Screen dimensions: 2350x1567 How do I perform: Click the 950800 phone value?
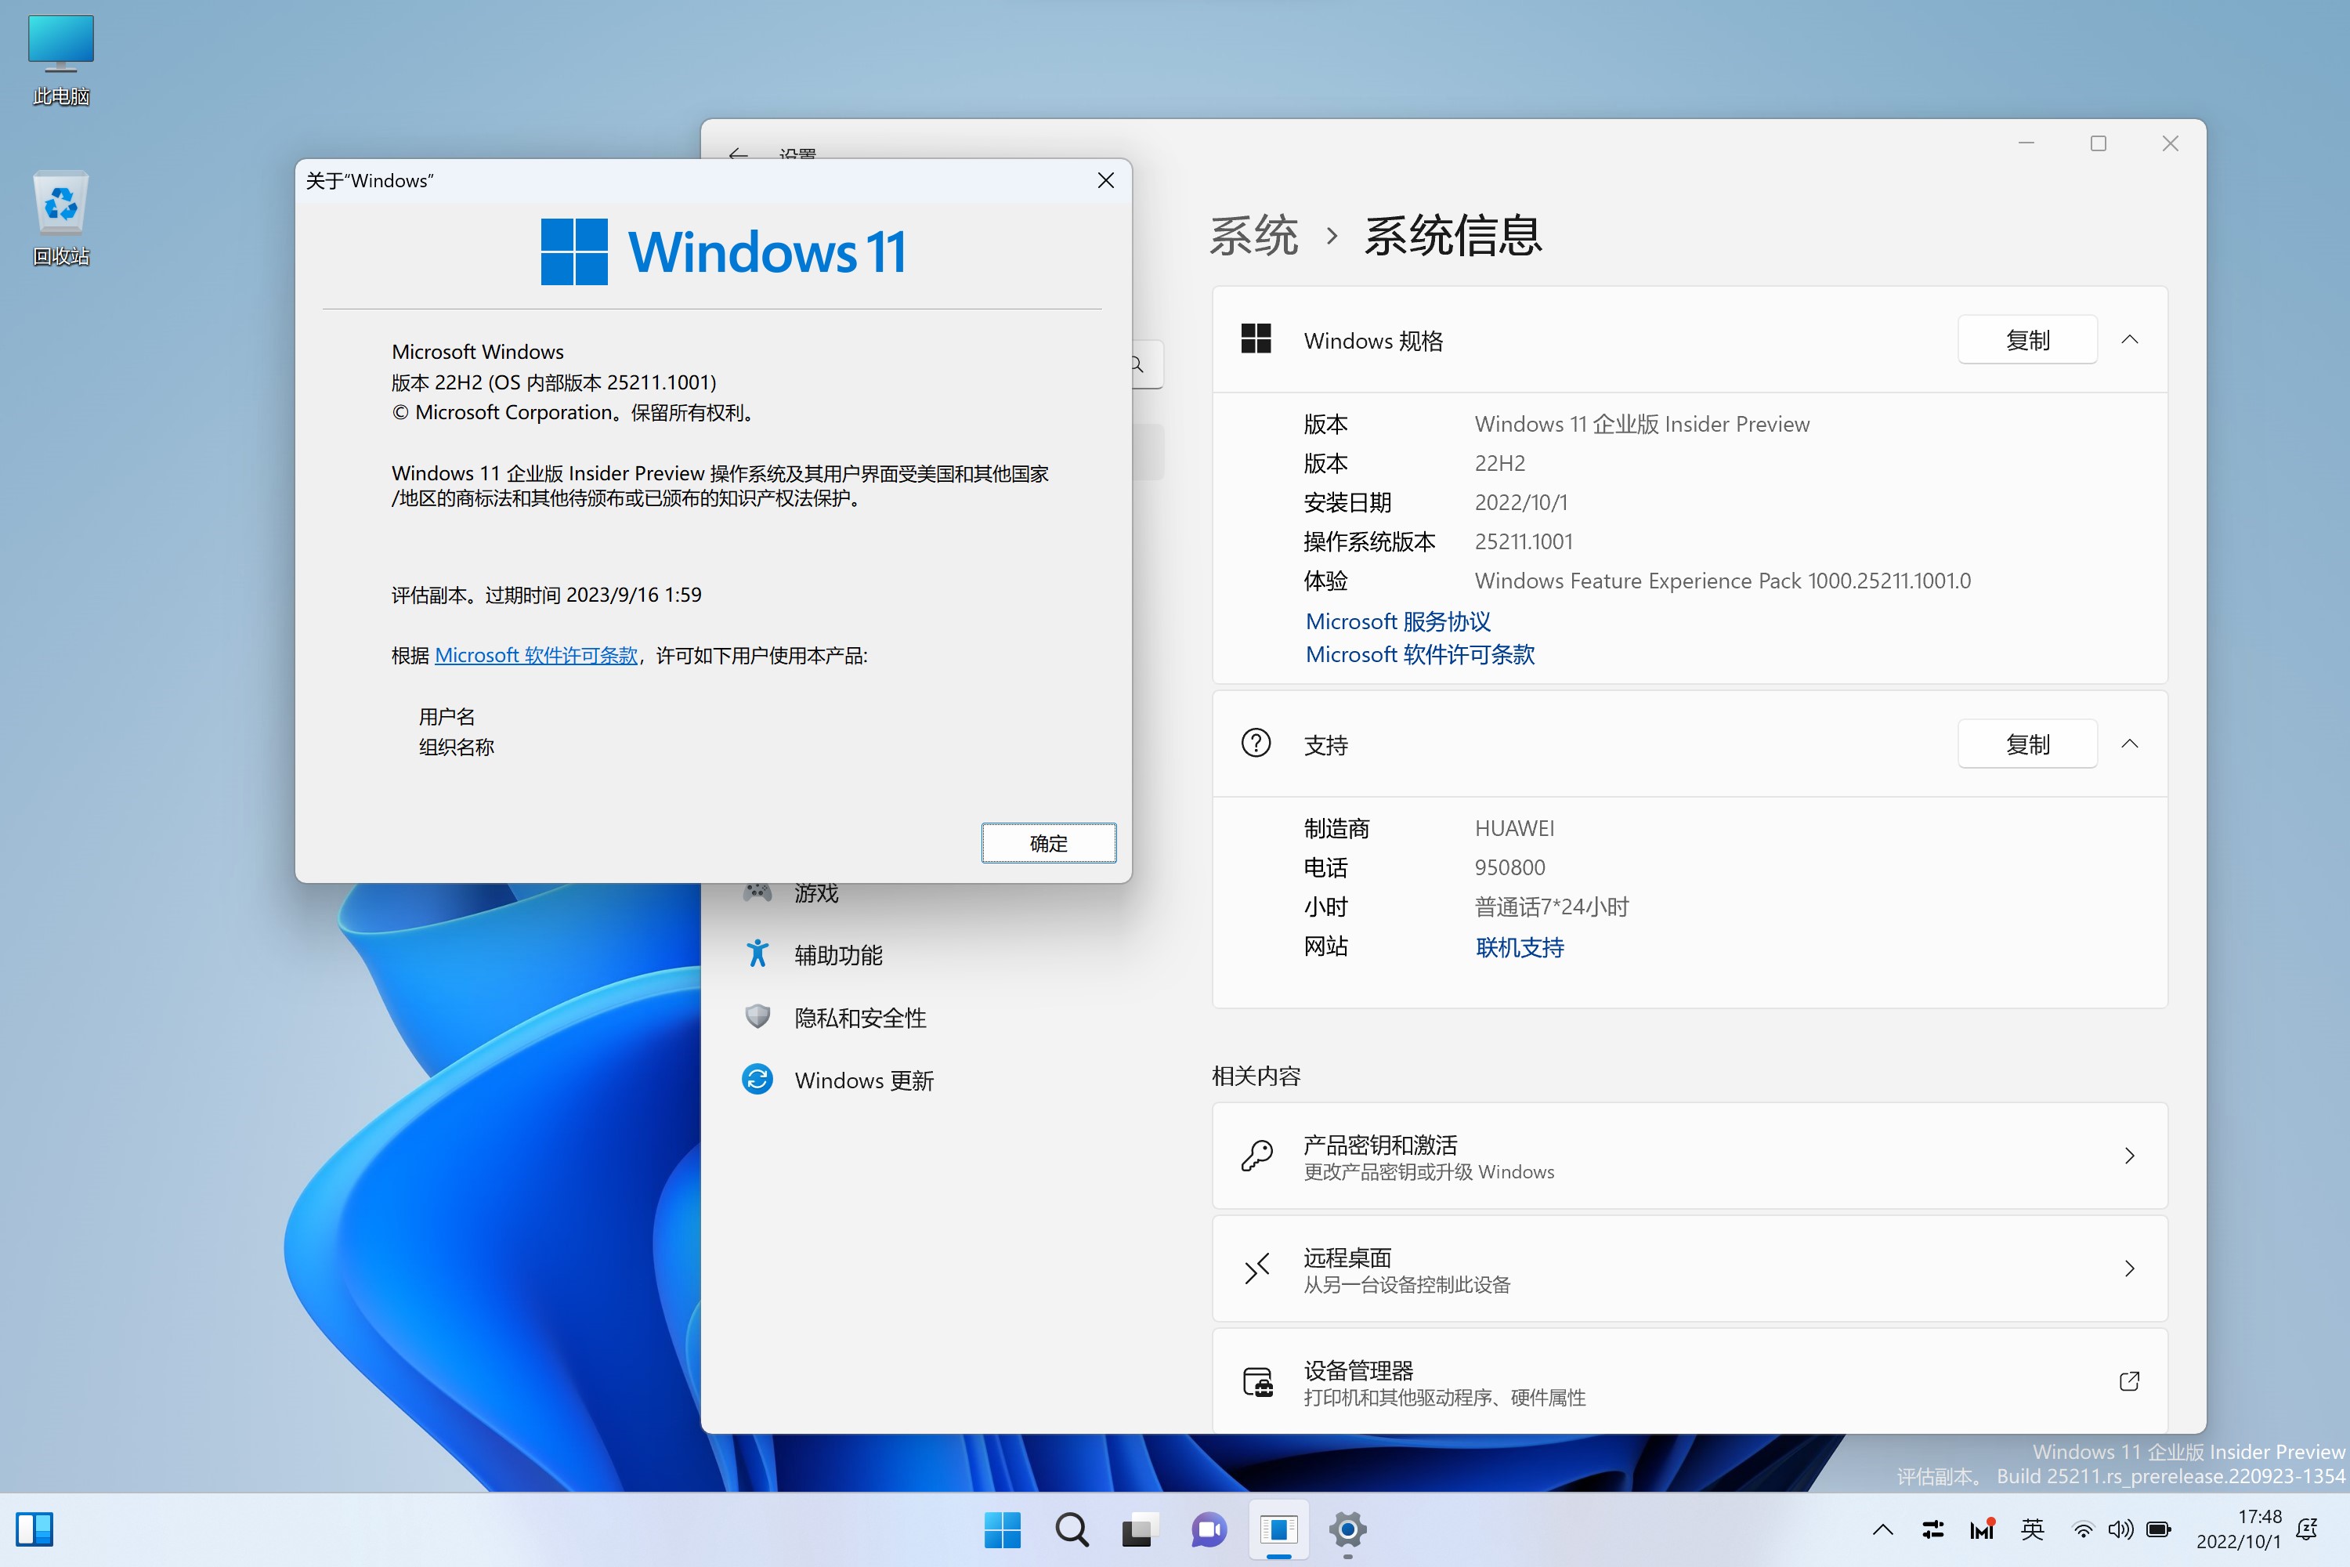(x=1509, y=867)
